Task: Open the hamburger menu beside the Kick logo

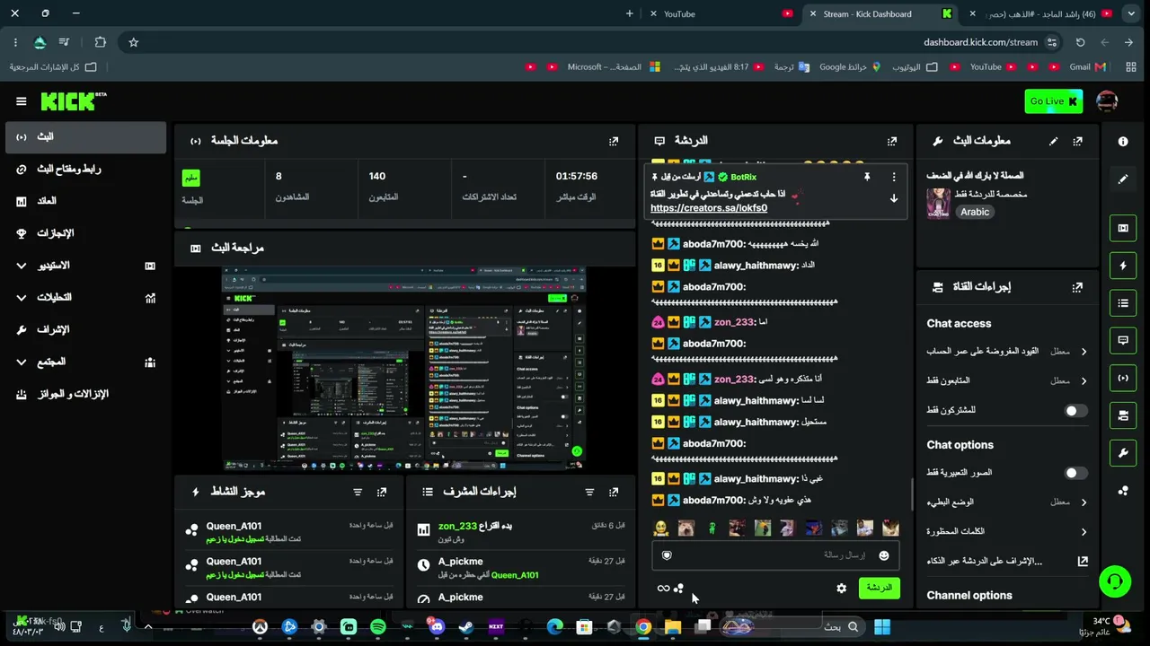Action: pos(22,101)
